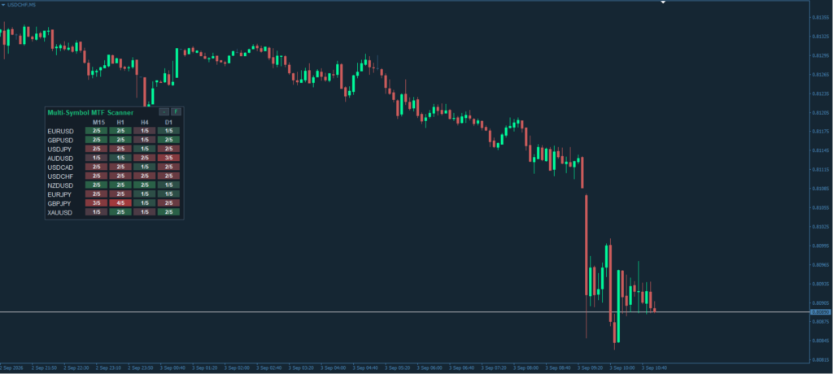This screenshot has width=833, height=374.
Task: Open USDCHF symbol from scanner list
Action: coord(60,176)
